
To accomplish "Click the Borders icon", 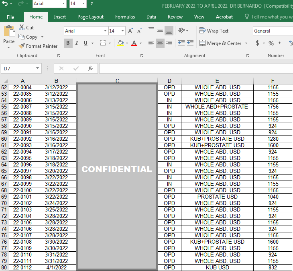I will point(103,43).
